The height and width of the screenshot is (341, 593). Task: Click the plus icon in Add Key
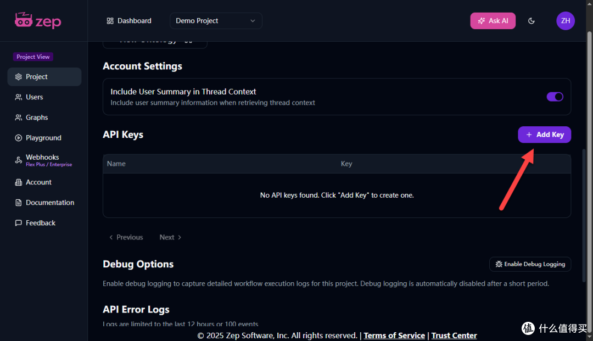click(529, 135)
